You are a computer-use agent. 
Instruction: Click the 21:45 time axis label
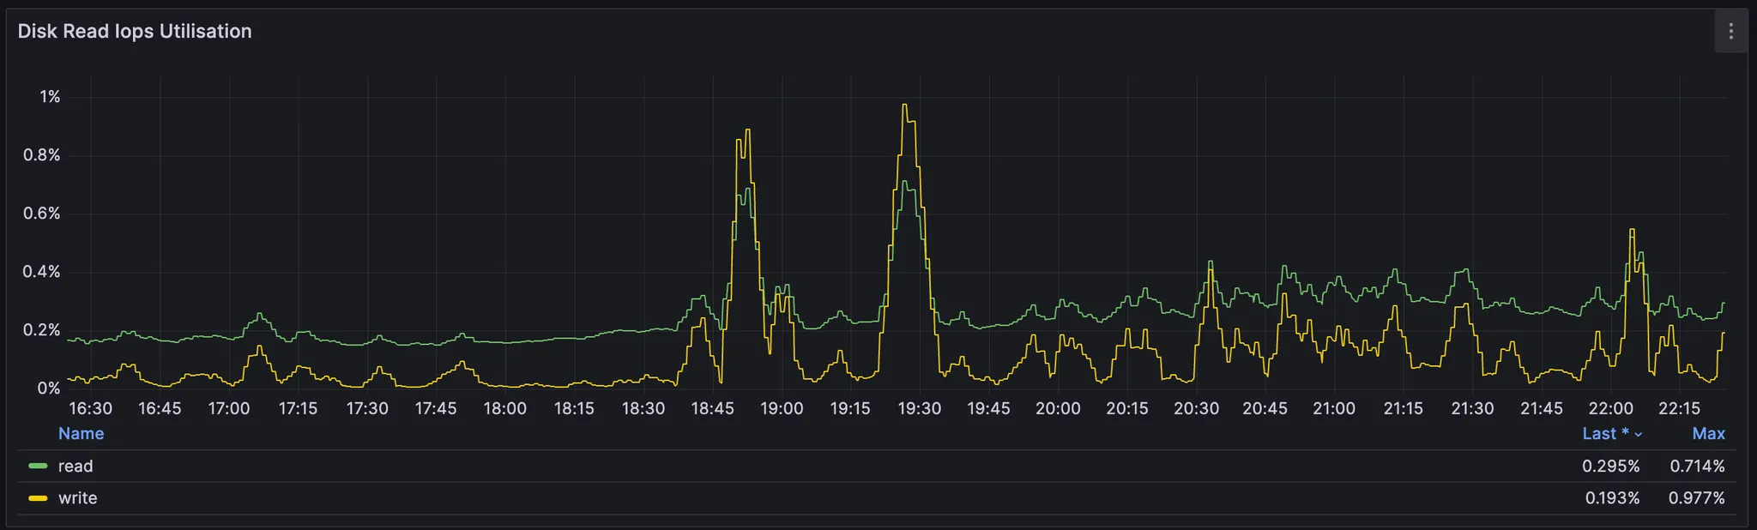point(1542,409)
